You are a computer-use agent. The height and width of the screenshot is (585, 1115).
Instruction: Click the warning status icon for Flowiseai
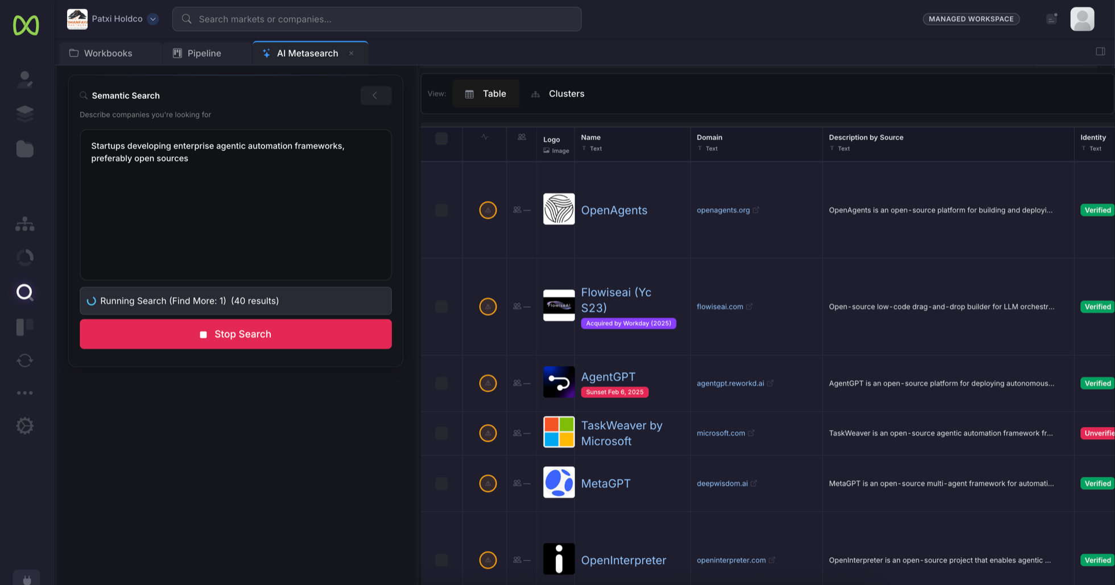[x=488, y=306]
